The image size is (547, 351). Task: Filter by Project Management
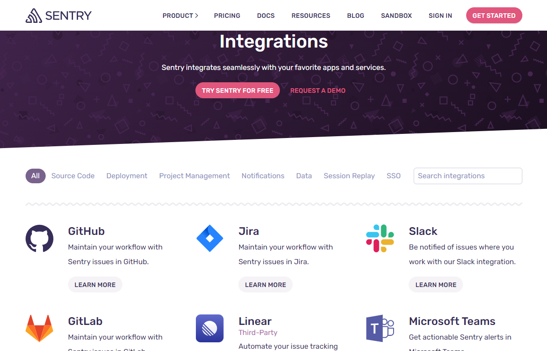195,175
